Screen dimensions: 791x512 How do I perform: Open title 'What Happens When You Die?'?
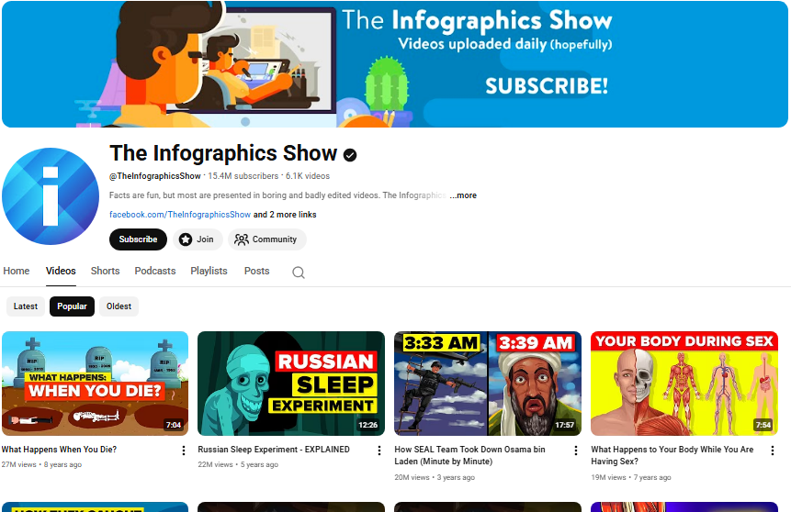coord(59,450)
